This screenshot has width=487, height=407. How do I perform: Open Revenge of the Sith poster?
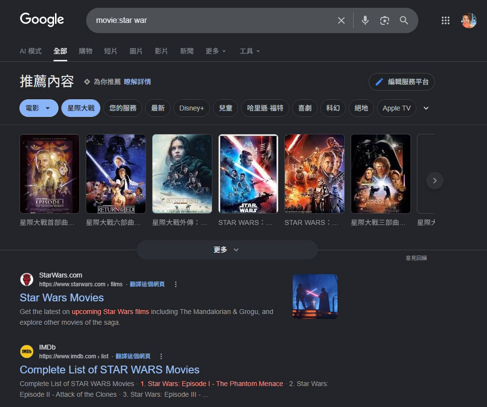(381, 173)
